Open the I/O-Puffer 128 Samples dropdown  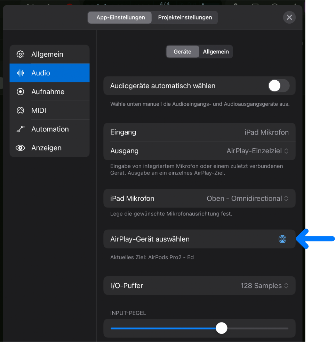tap(264, 286)
